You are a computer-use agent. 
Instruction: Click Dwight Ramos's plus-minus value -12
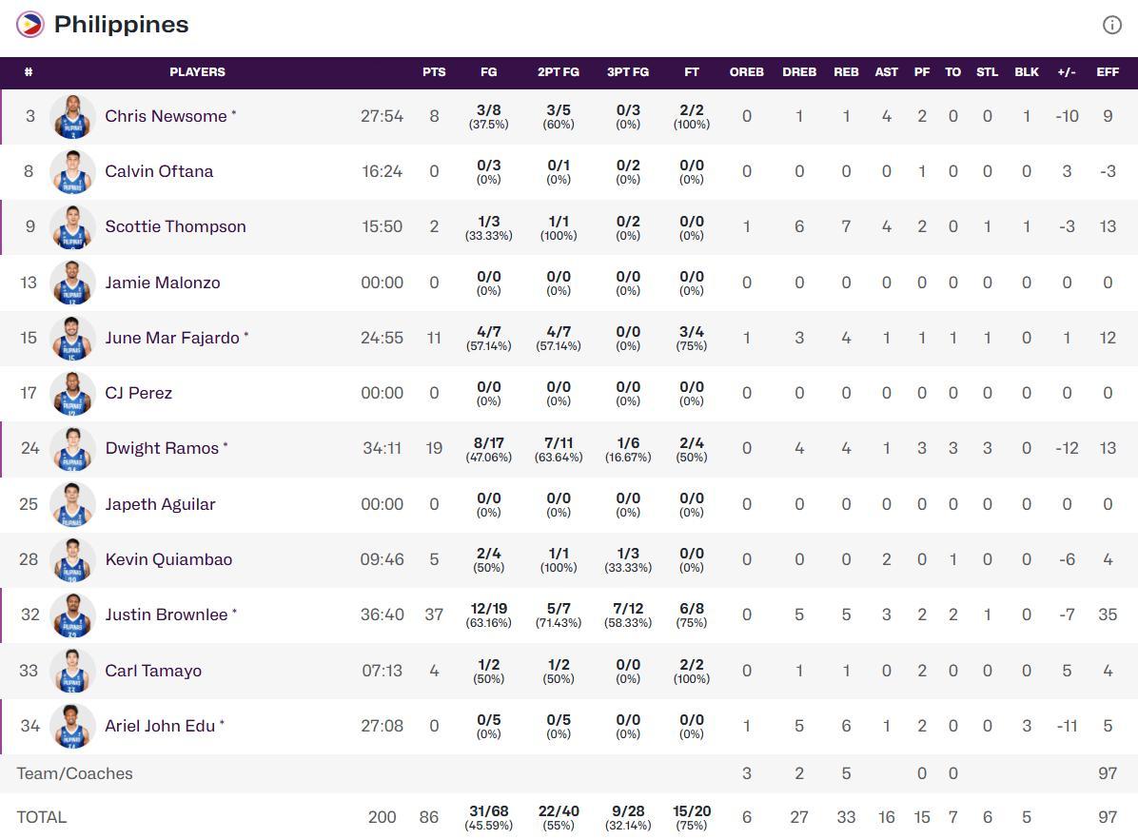pyautogui.click(x=1067, y=449)
